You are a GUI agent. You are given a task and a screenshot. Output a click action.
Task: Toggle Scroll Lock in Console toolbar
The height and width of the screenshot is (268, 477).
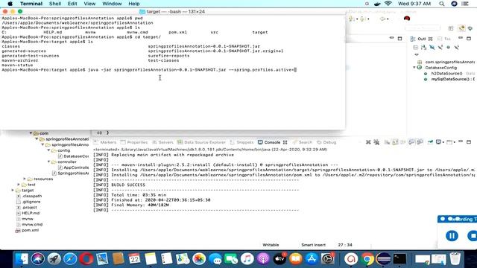pyautogui.click(x=395, y=142)
